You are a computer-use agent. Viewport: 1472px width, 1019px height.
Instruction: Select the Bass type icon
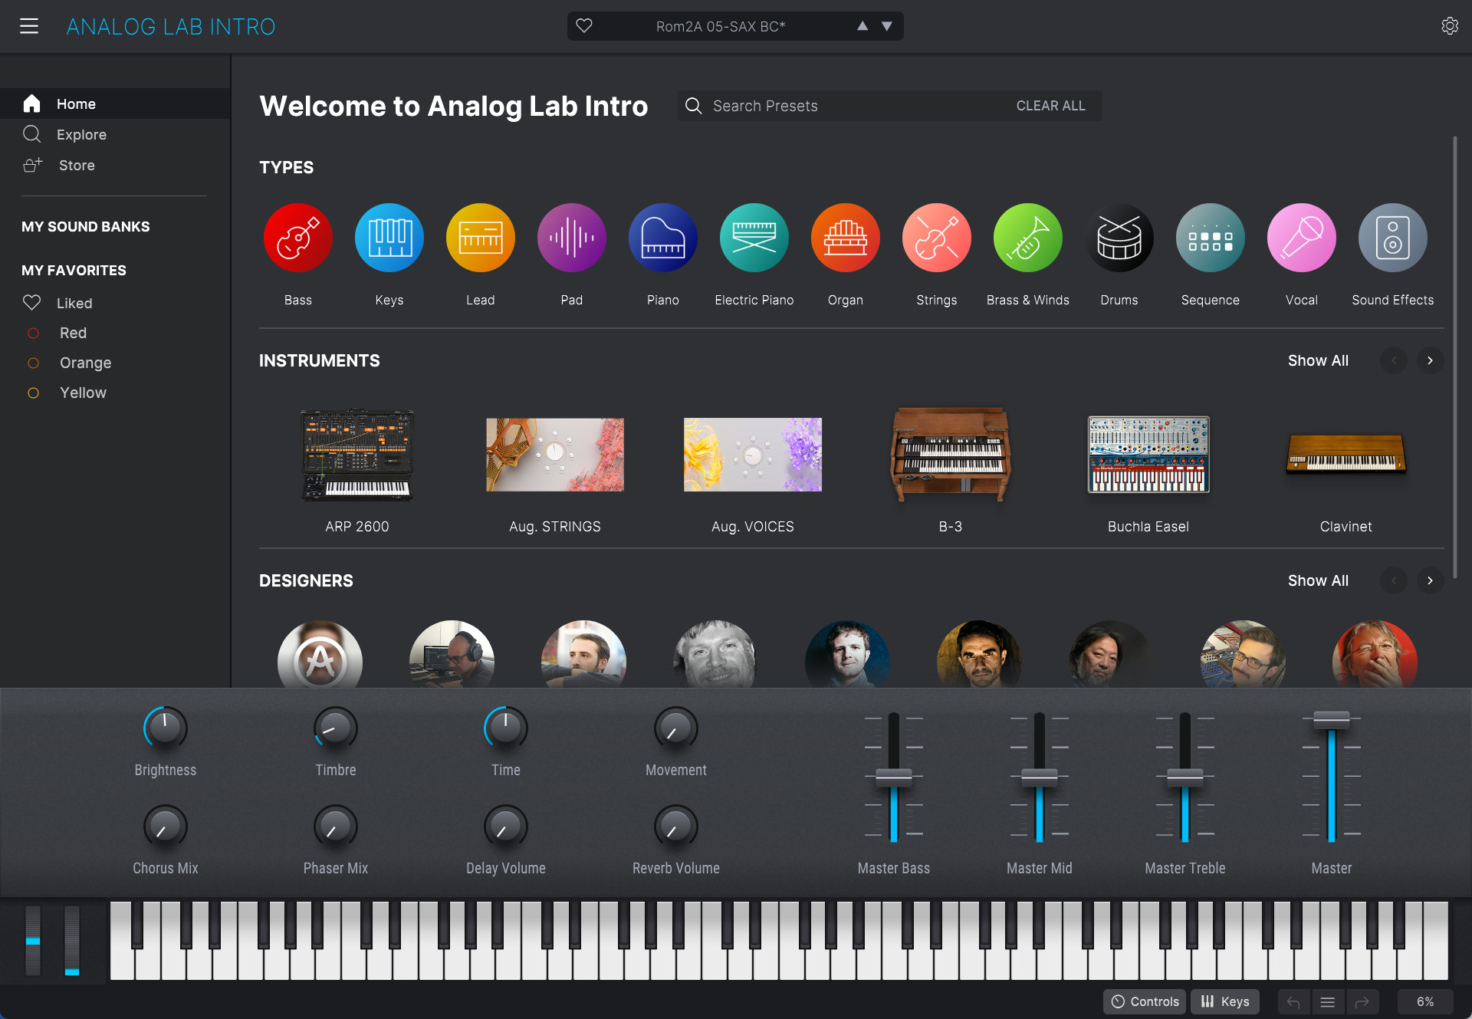coord(298,238)
